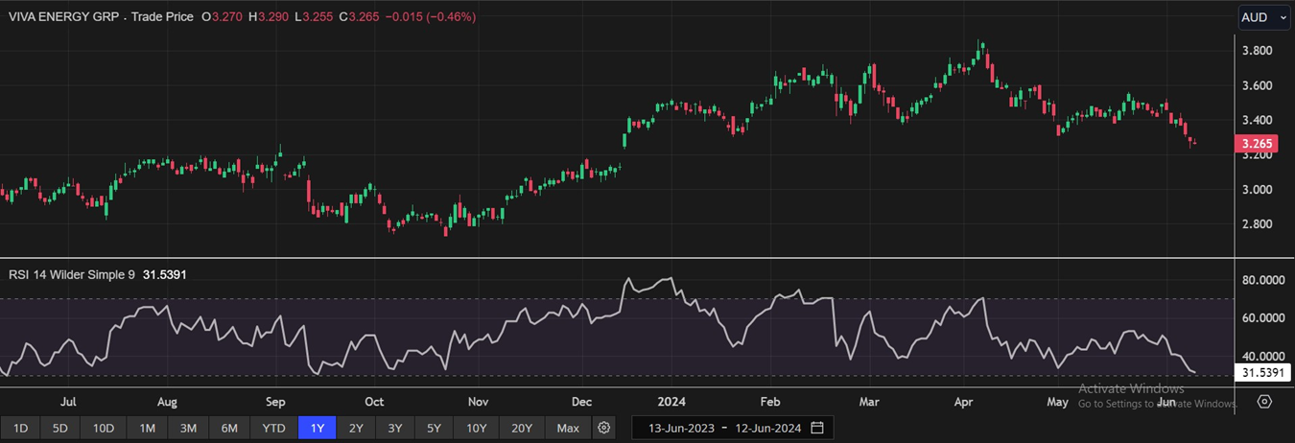Viewport: 1295px width, 443px height.
Task: Choose the 10D range button
Action: click(103, 428)
